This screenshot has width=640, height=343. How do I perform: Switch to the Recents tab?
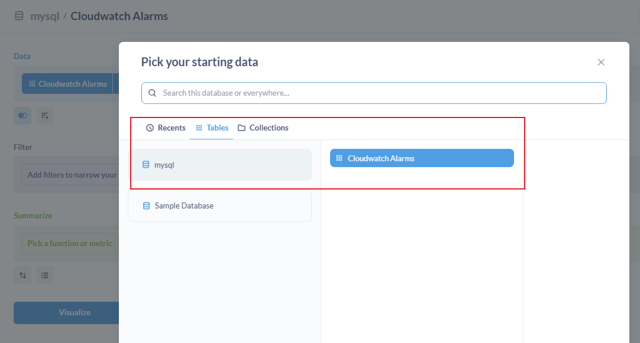click(166, 128)
